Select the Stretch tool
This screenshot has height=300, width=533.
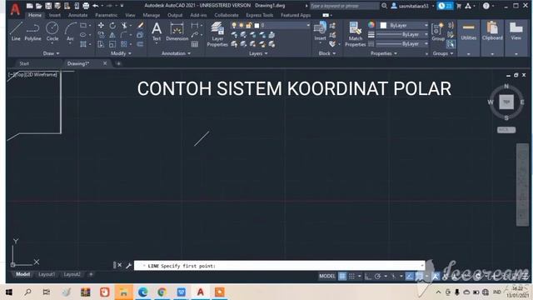coord(101,44)
